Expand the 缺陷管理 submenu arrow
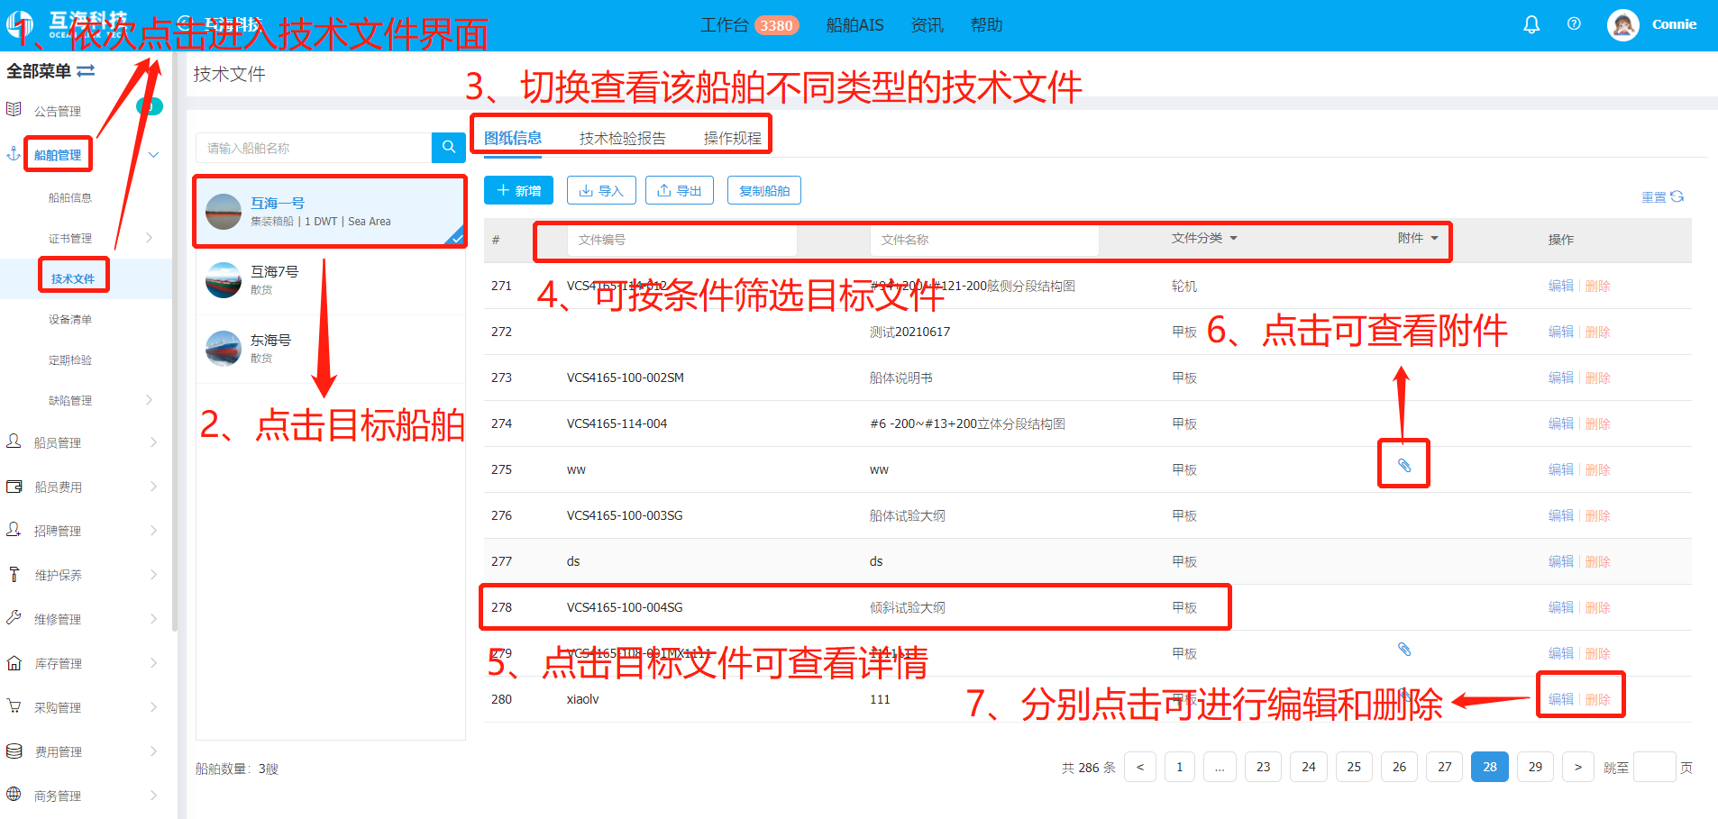The image size is (1718, 819). (x=150, y=400)
